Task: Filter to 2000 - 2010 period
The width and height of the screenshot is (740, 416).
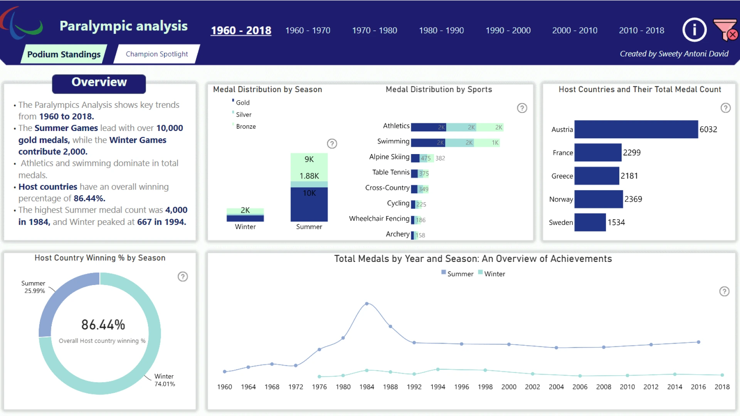Action: 575,30
